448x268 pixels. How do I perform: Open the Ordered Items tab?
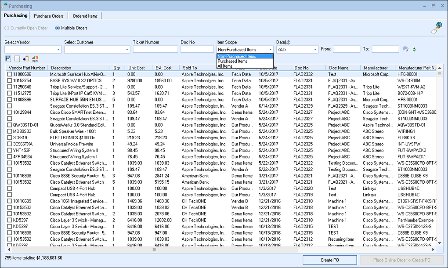pyautogui.click(x=85, y=16)
